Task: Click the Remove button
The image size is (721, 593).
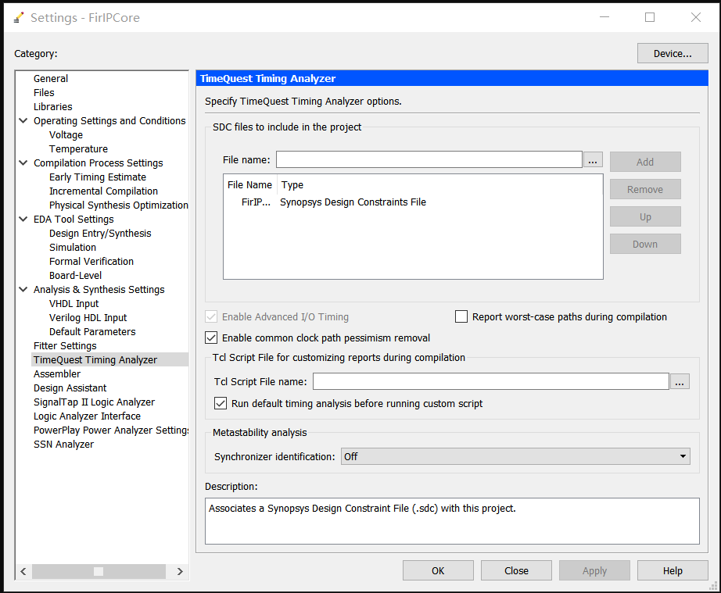Action: click(645, 189)
